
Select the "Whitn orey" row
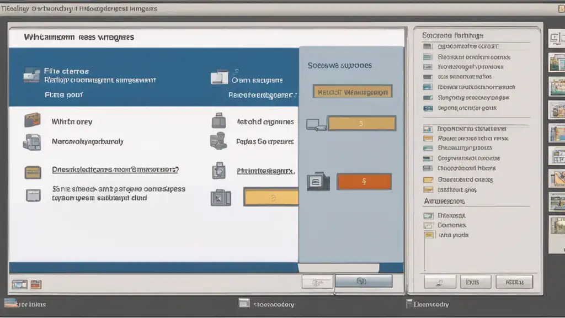(x=72, y=121)
